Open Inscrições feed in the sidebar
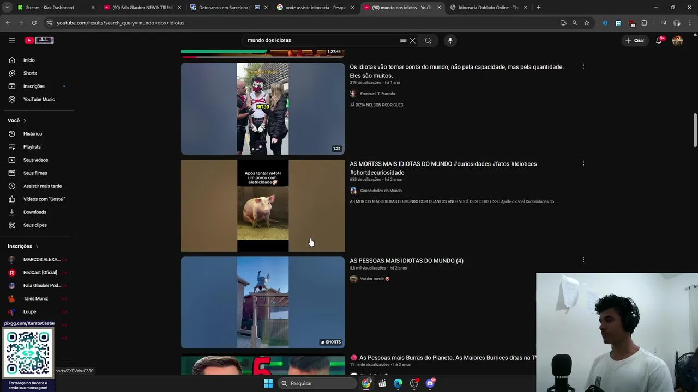 click(34, 86)
